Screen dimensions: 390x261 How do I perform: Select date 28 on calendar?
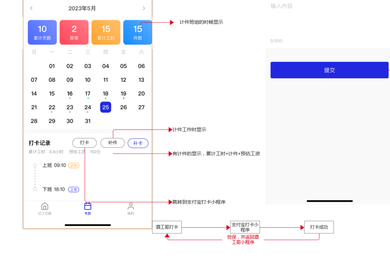(34, 121)
